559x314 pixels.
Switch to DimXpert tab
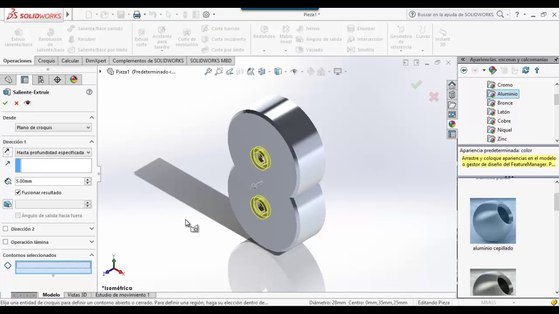tap(96, 61)
